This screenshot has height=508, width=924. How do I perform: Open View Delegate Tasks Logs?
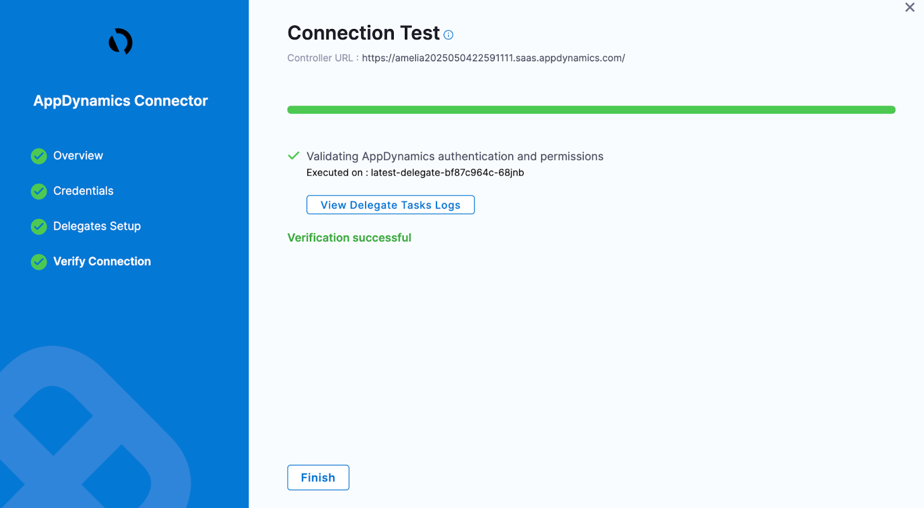390,205
